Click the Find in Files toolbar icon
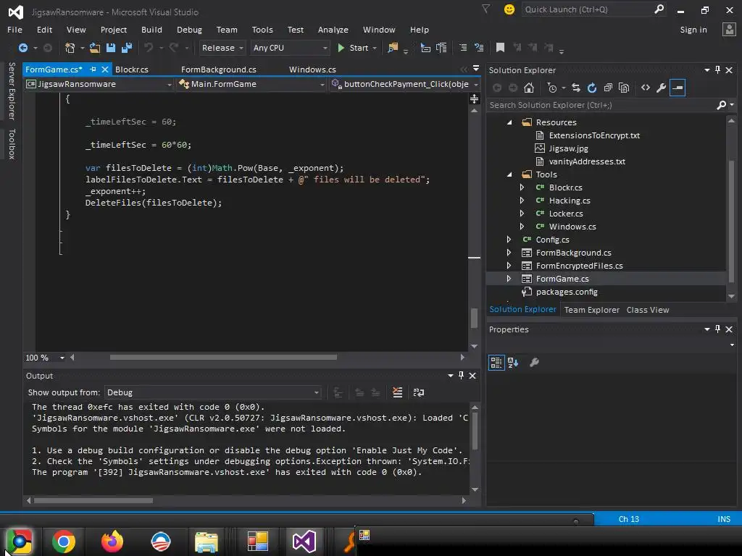The width and height of the screenshot is (742, 556). click(393, 48)
